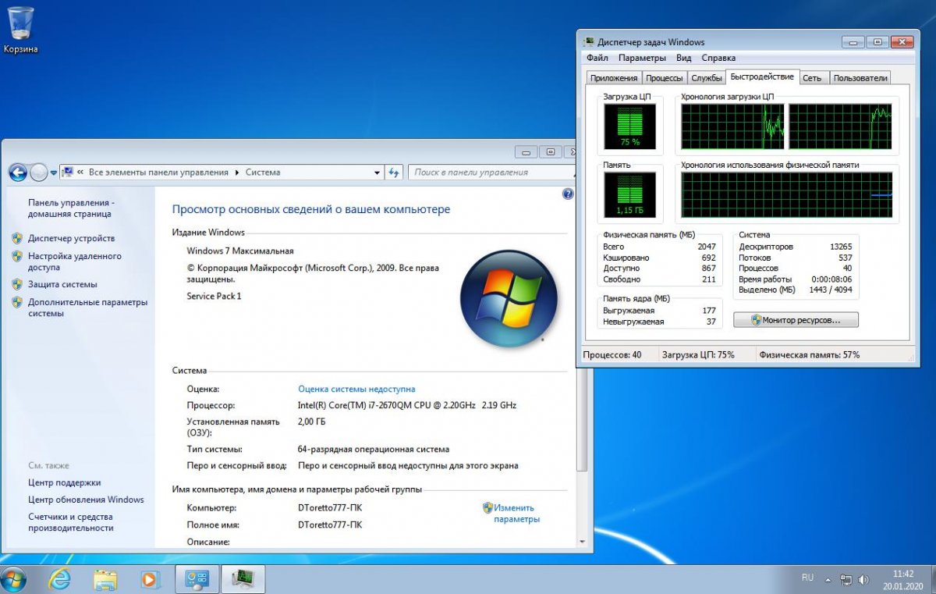
Task: Click 'Все элементы панели управления' breadcrumb
Action: pyautogui.click(x=158, y=173)
